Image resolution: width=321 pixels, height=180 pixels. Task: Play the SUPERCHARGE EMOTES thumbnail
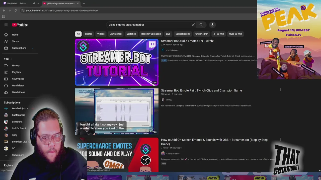[117, 155]
